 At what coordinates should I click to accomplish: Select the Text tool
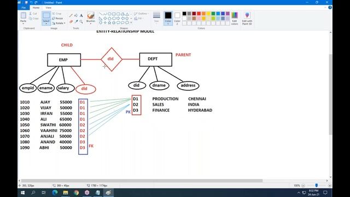(x=81, y=15)
